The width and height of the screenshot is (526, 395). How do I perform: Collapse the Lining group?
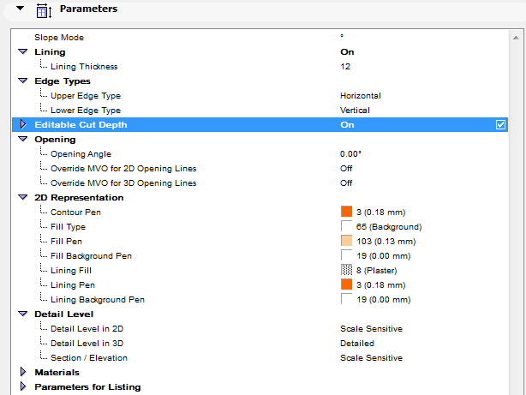[23, 52]
